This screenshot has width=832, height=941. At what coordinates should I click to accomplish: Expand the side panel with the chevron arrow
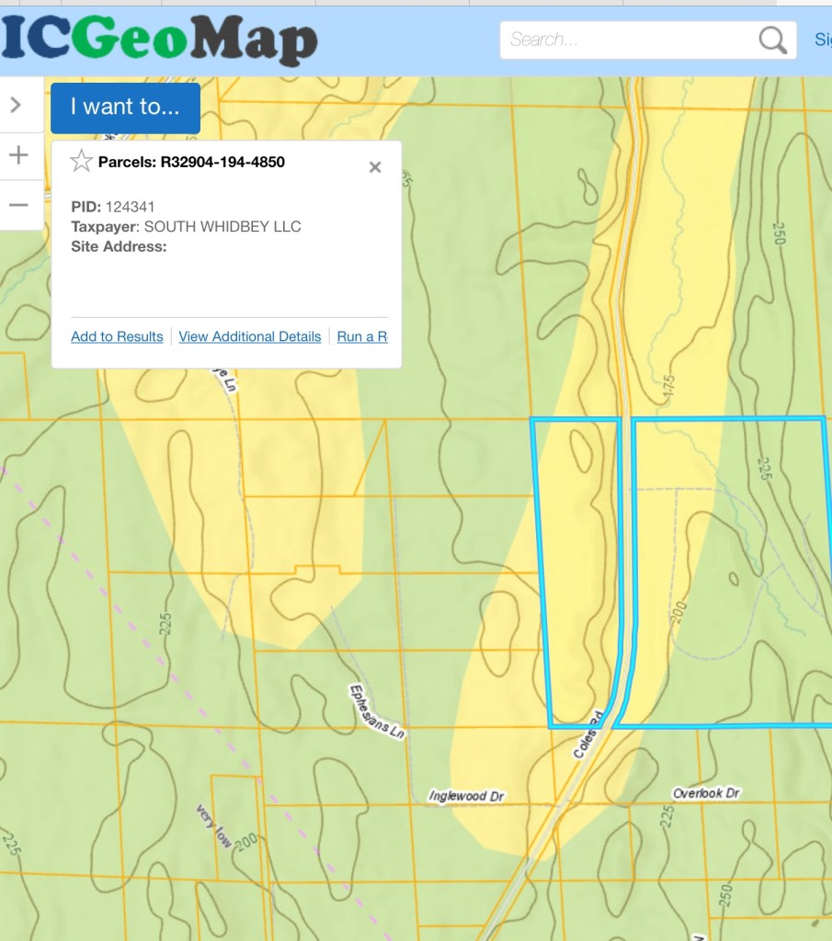(x=16, y=105)
